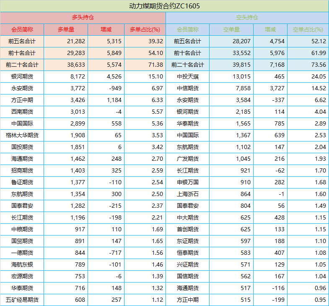Click the title 动力煤期货合约ZC1605
The width and height of the screenshot is (329, 306).
[x=164, y=6]
